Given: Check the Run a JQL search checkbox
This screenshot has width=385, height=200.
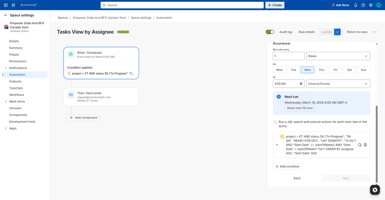Looking at the screenshot, I should 275,122.
